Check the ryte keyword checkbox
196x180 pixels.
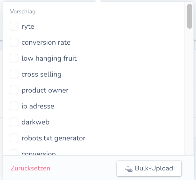tap(14, 26)
